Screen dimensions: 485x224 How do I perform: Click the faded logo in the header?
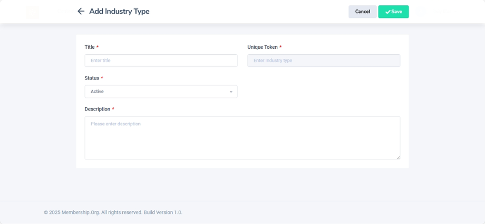pyautogui.click(x=32, y=12)
